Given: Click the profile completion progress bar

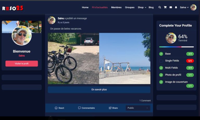Looking at the screenshot, I should tap(177, 47).
